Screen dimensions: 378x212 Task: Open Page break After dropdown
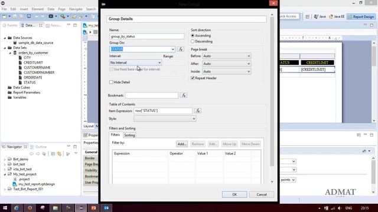(x=226, y=64)
